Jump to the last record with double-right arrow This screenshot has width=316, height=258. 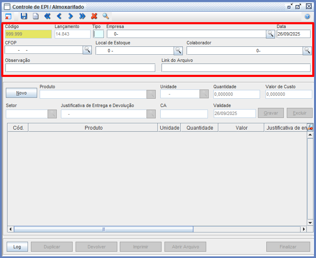pos(82,16)
